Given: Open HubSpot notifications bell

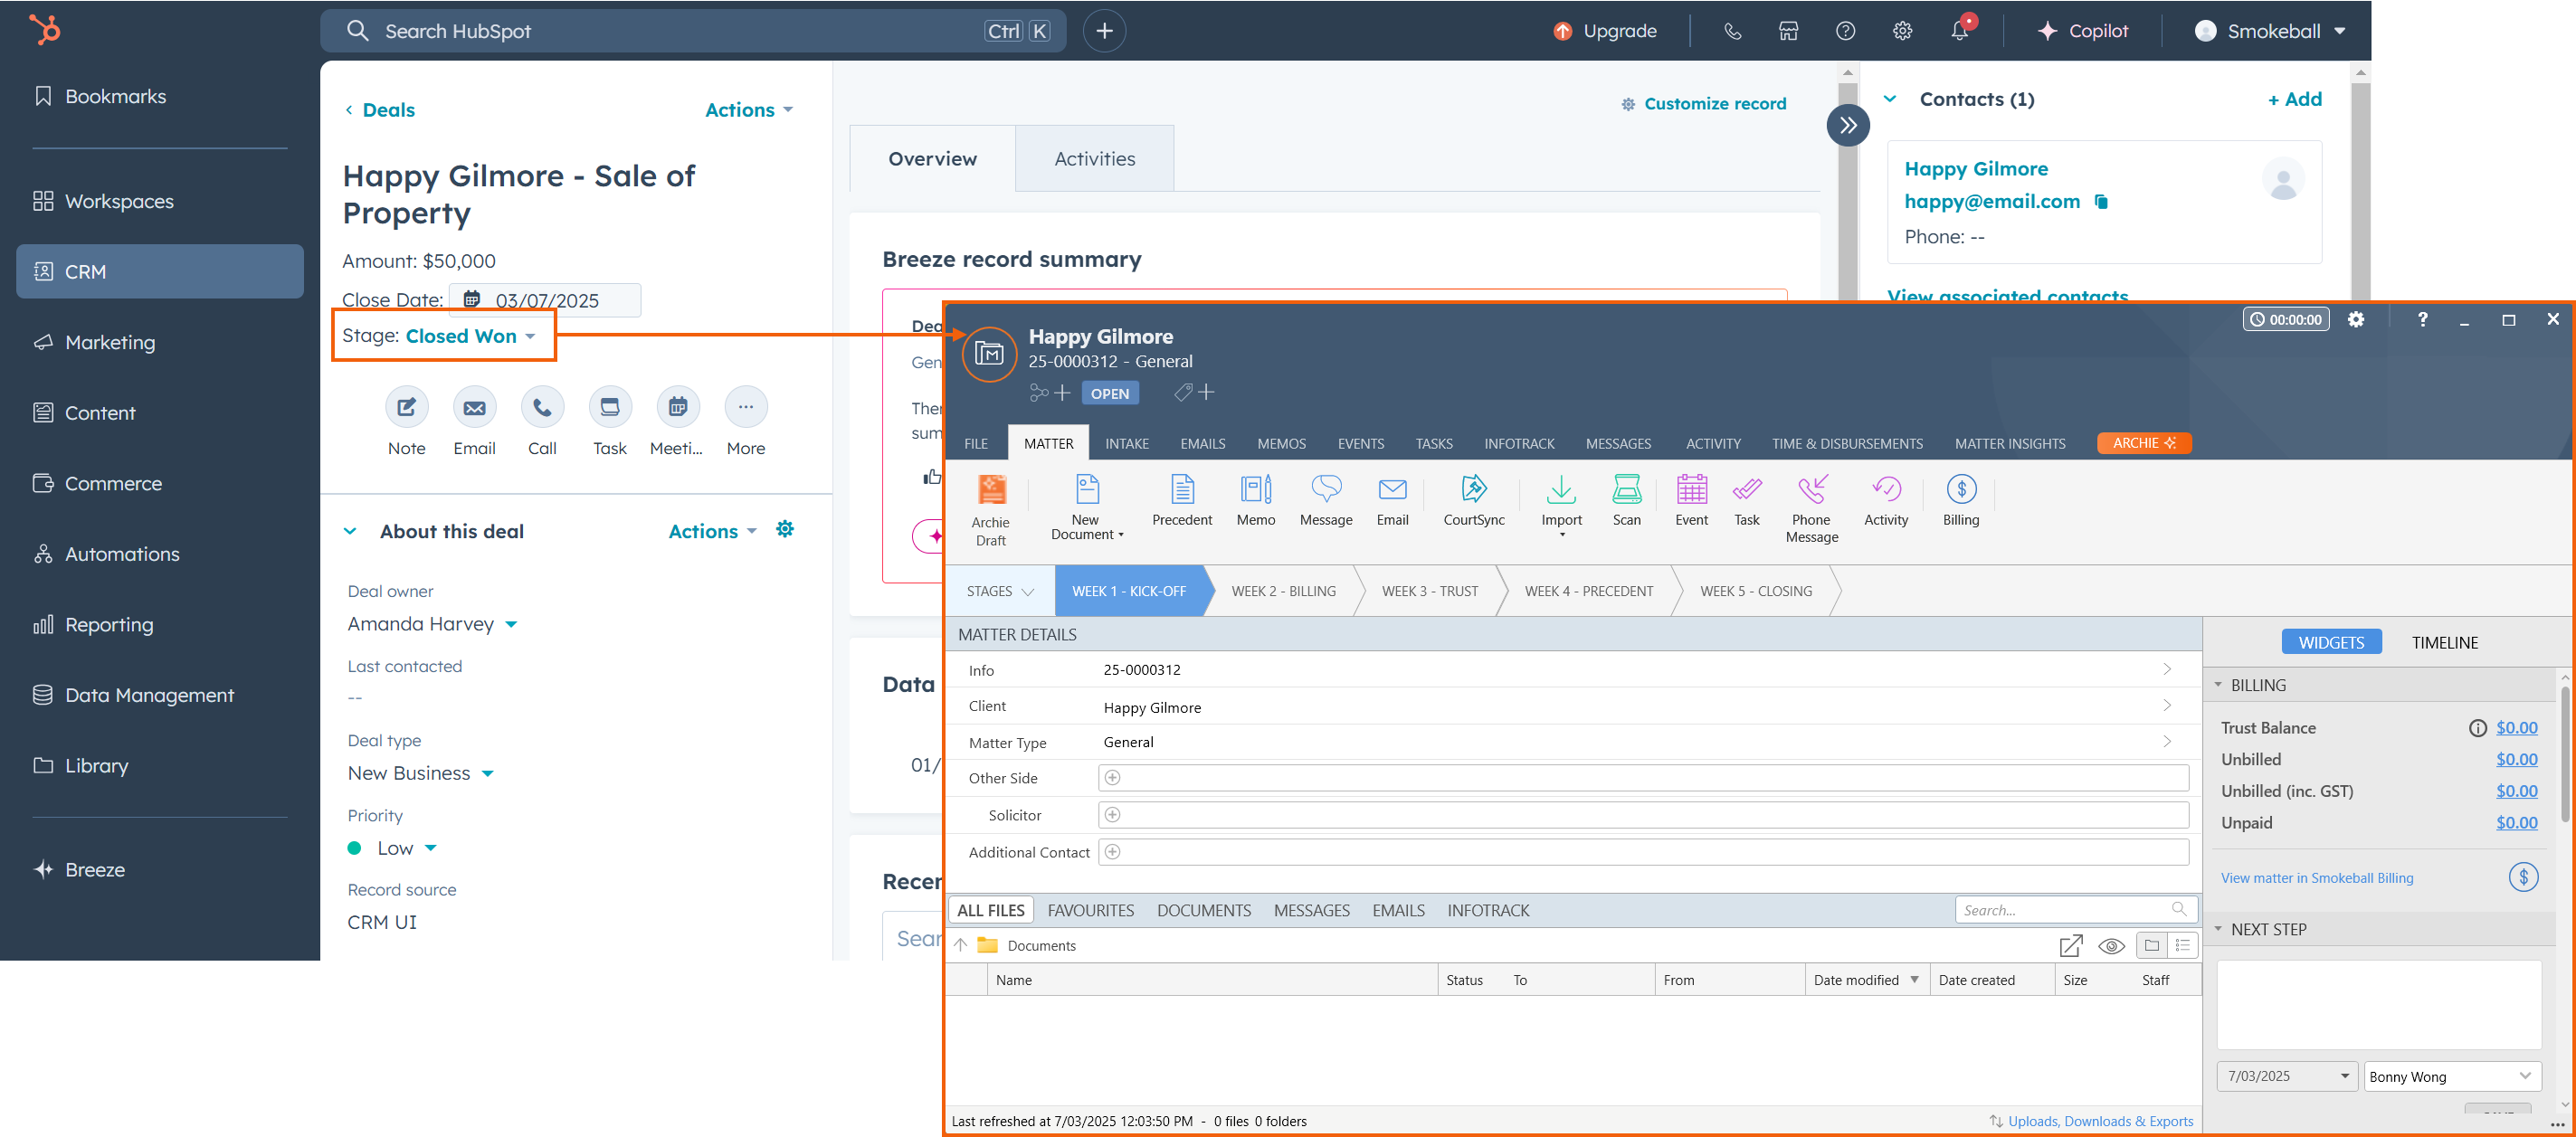Looking at the screenshot, I should tap(1959, 31).
